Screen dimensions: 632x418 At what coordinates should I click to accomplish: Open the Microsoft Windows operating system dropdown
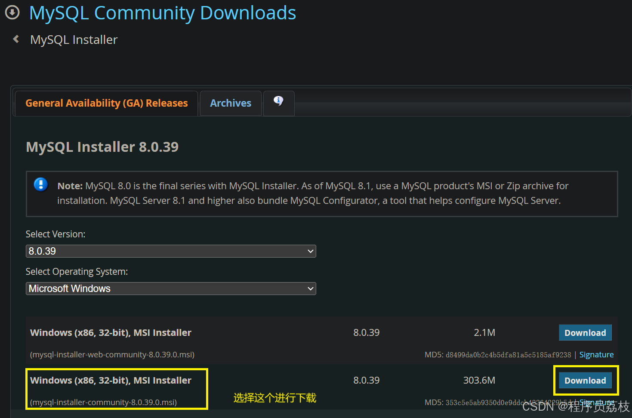(x=171, y=289)
